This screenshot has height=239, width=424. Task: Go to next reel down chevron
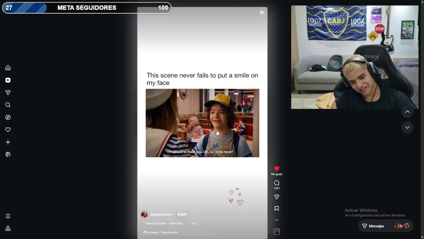pos(407,127)
